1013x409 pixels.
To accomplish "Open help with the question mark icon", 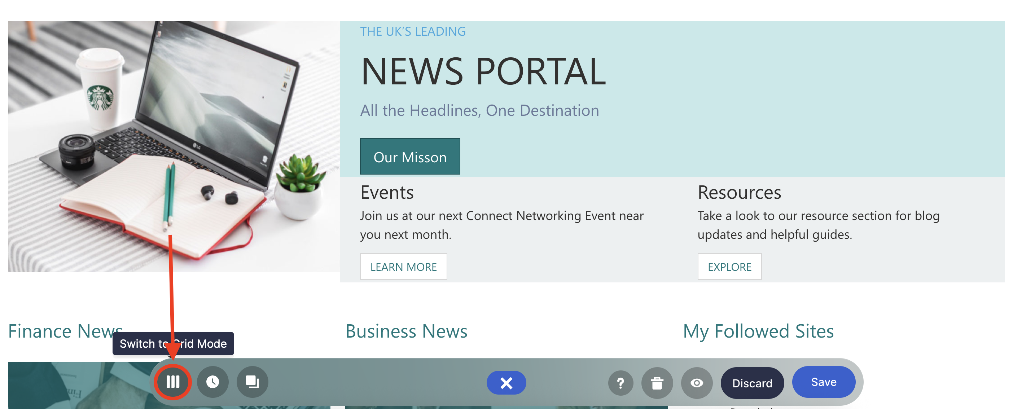I will click(x=620, y=383).
